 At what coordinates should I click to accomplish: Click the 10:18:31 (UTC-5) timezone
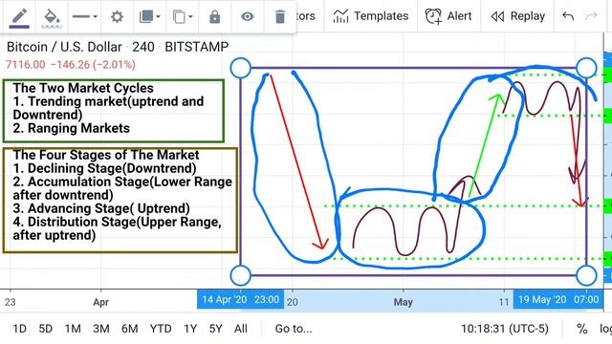[x=505, y=329]
